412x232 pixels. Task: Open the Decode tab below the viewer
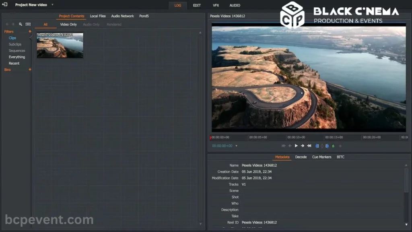click(x=301, y=157)
